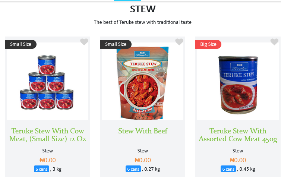Open Teruke Stew With Cow Meat 12 Oz title

(x=47, y=135)
